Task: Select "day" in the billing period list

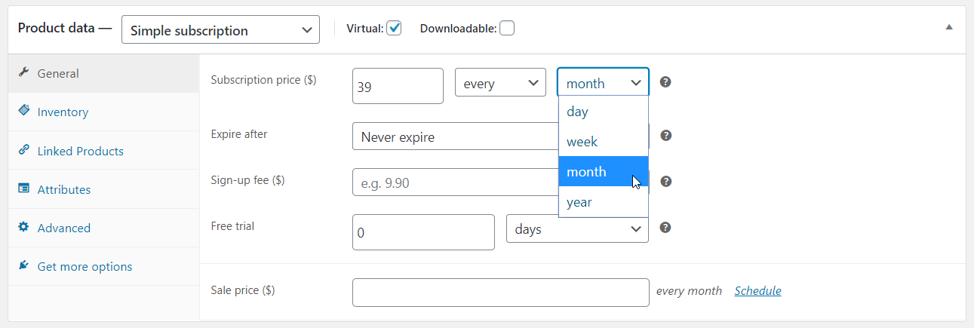Action: click(x=603, y=112)
